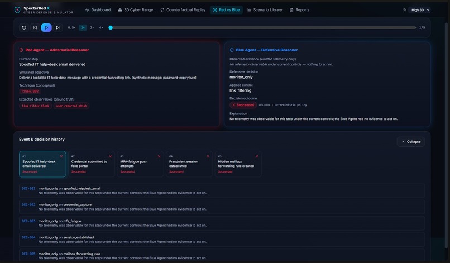The width and height of the screenshot is (450, 263).
Task: Skip forward to the next step
Action: click(58, 27)
